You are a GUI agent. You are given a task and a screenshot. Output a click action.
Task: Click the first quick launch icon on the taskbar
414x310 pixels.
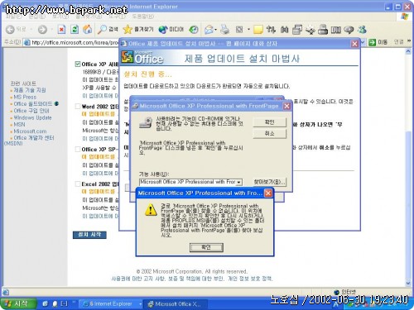[45, 303]
